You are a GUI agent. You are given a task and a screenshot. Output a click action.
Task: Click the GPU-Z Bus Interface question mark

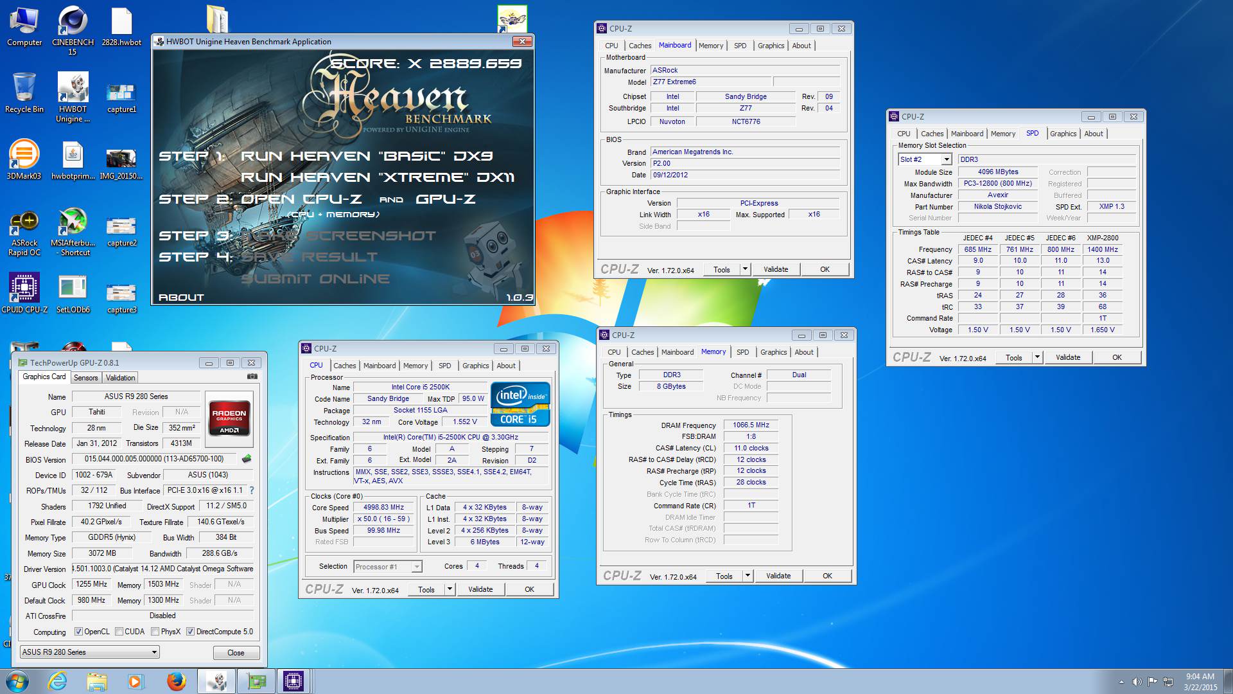[x=252, y=490]
